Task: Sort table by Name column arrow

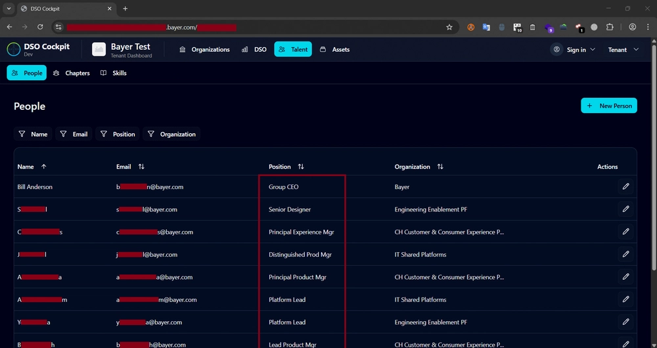Action: coord(43,167)
